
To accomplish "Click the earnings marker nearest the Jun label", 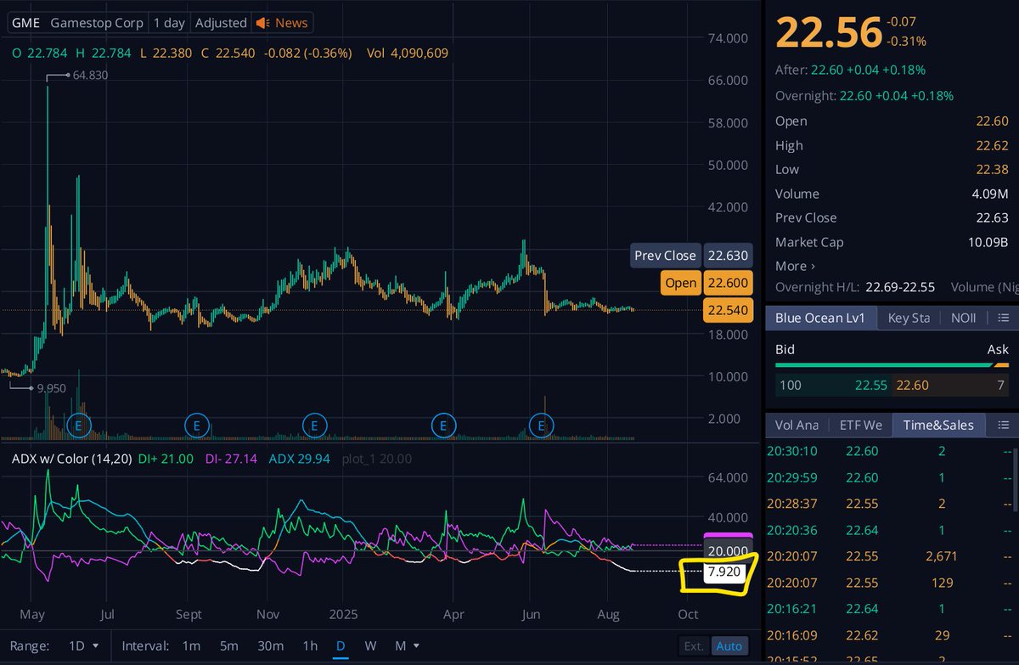I will [x=542, y=425].
